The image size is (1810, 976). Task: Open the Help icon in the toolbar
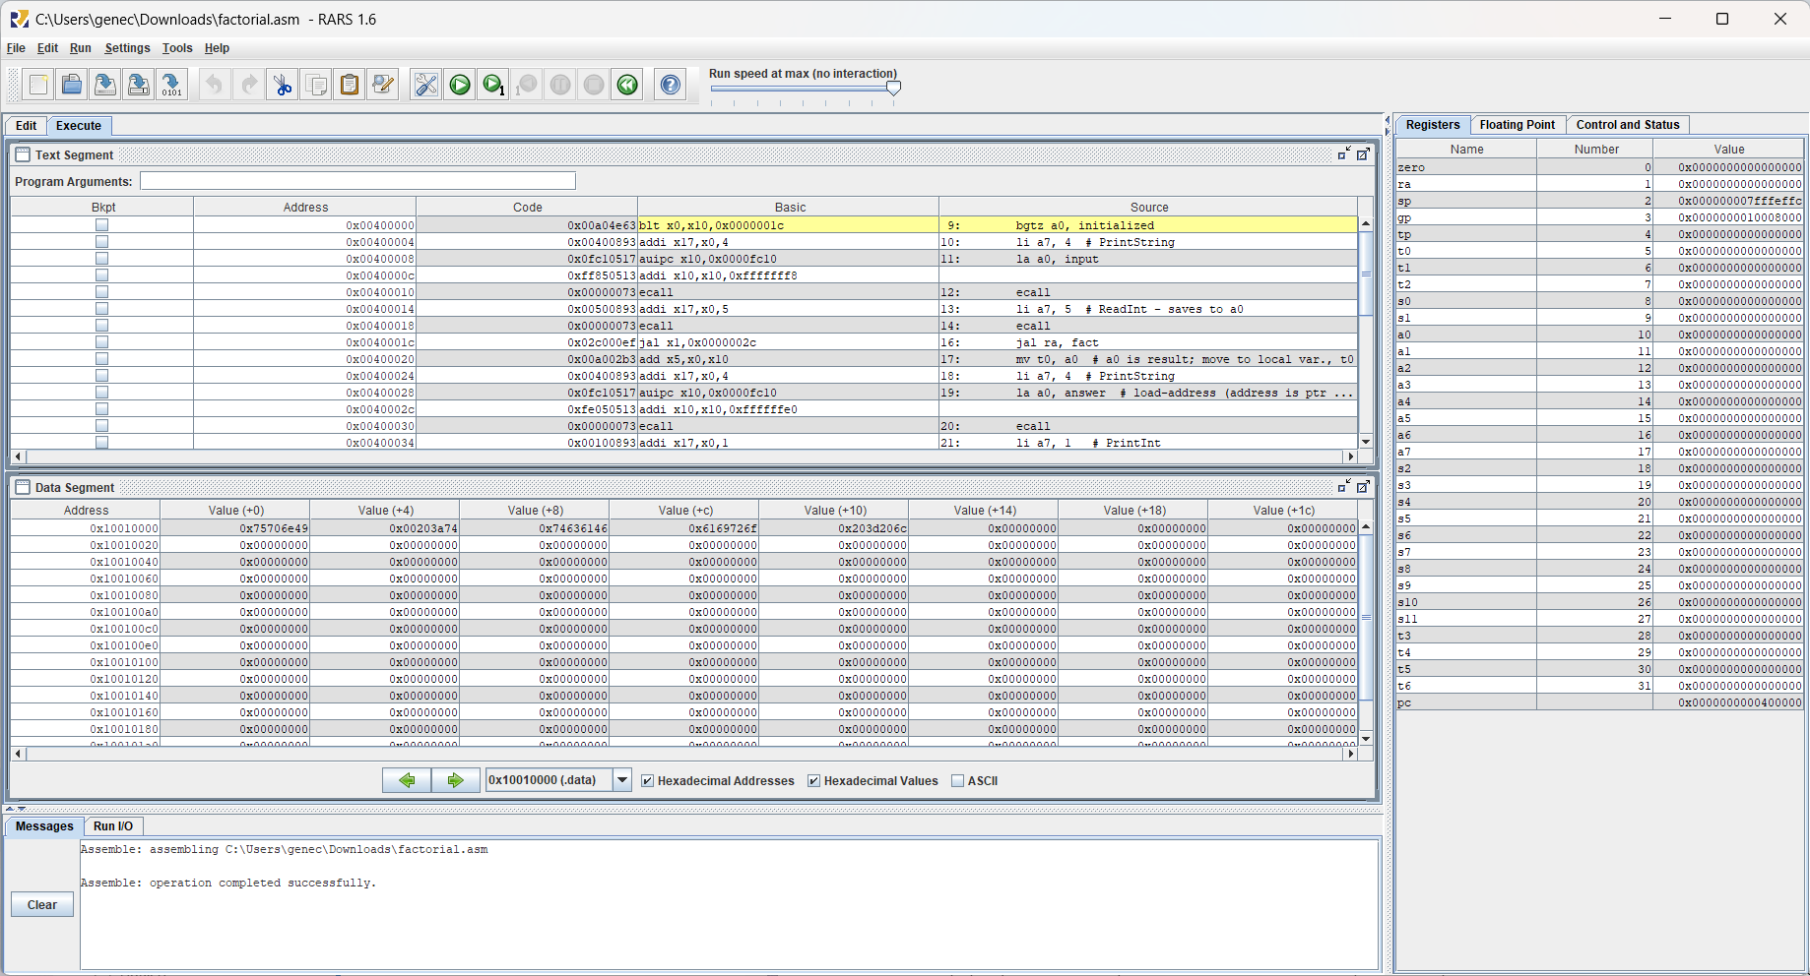[x=671, y=85]
